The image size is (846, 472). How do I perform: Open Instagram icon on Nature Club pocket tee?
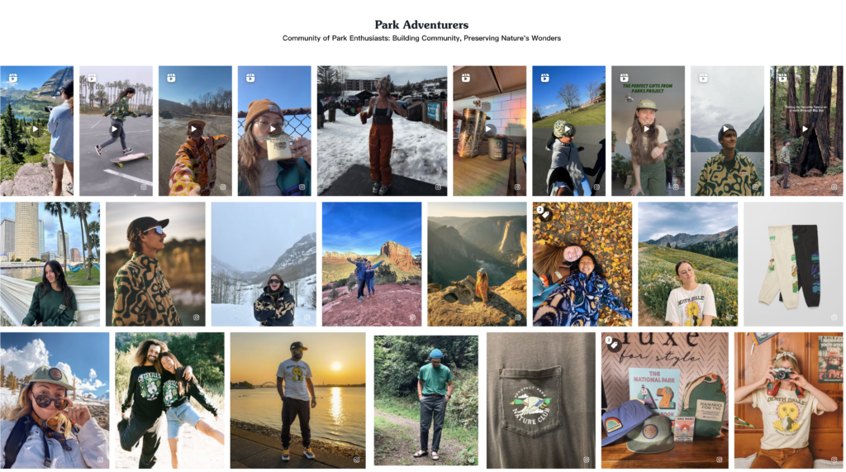pyautogui.click(x=586, y=460)
